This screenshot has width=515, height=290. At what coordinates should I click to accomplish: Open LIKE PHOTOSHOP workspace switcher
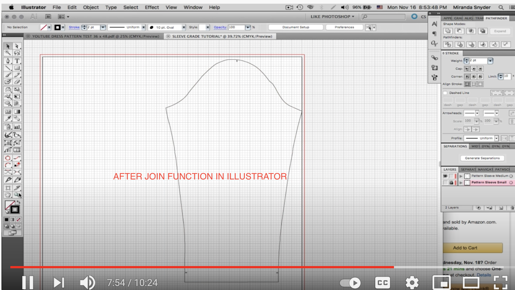[333, 17]
